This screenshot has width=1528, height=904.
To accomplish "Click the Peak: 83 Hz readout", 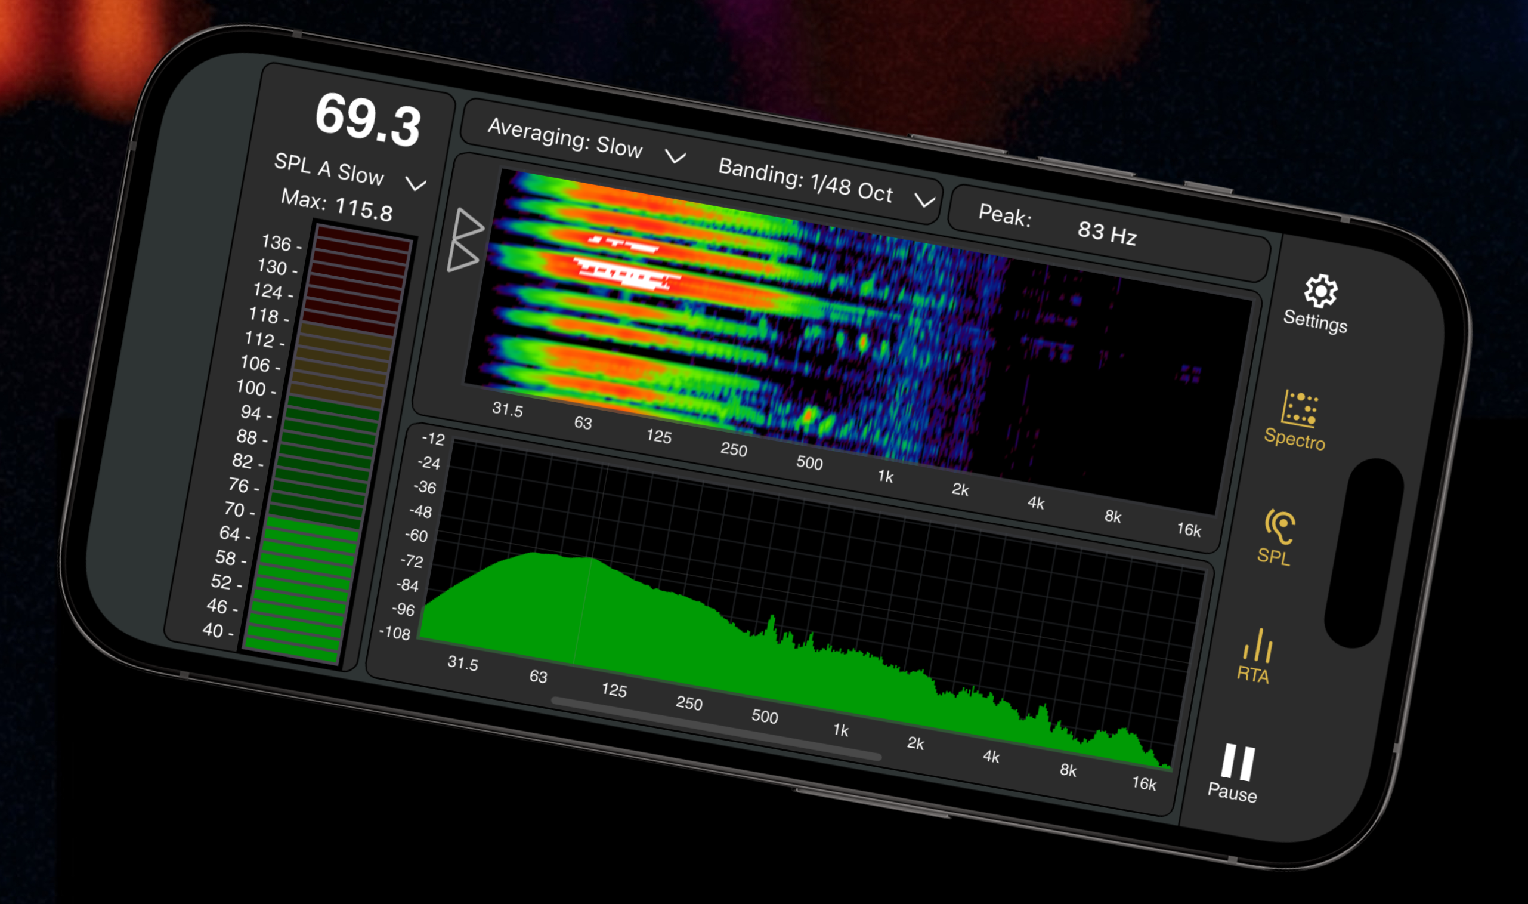I will [x=1057, y=224].
